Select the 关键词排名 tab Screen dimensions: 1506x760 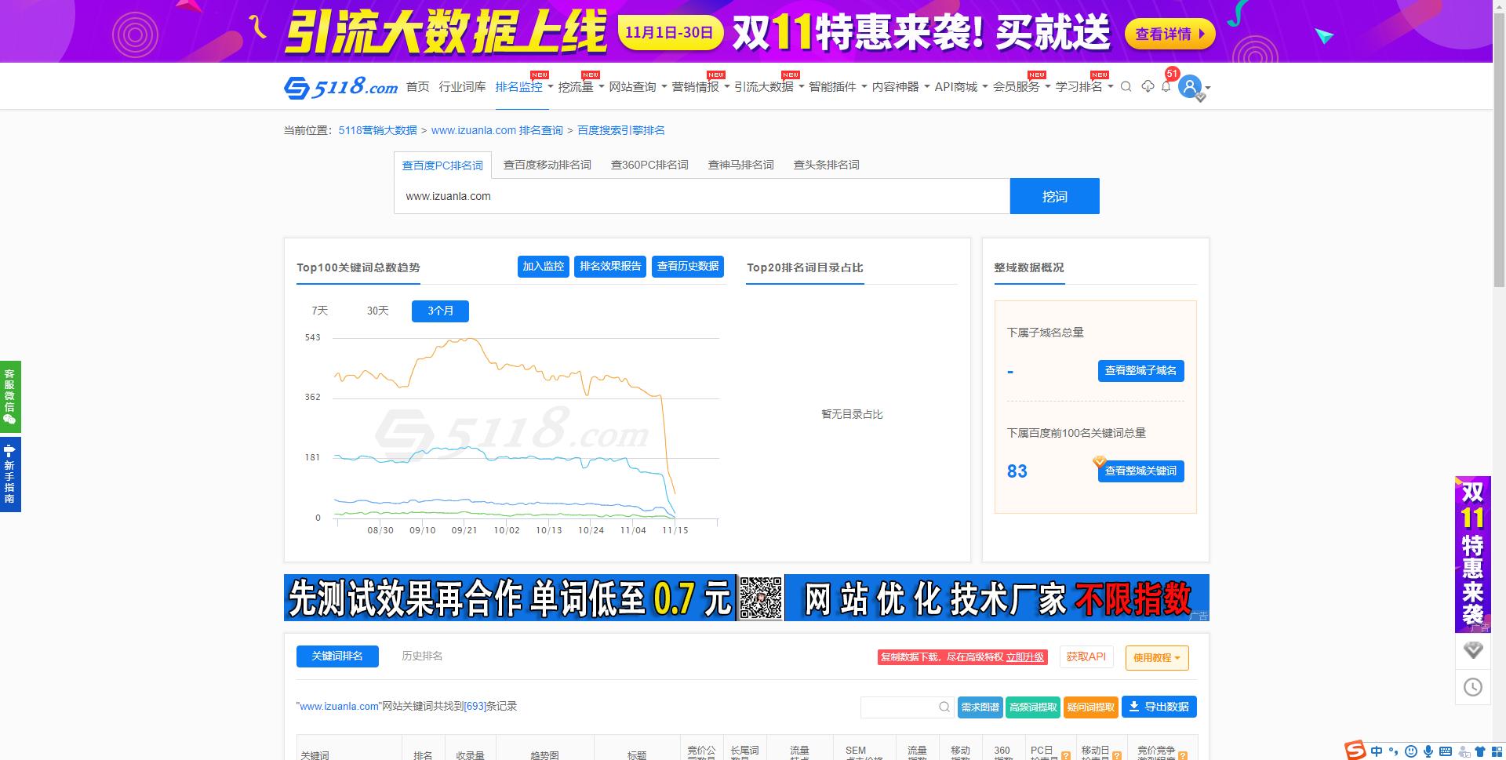click(337, 656)
